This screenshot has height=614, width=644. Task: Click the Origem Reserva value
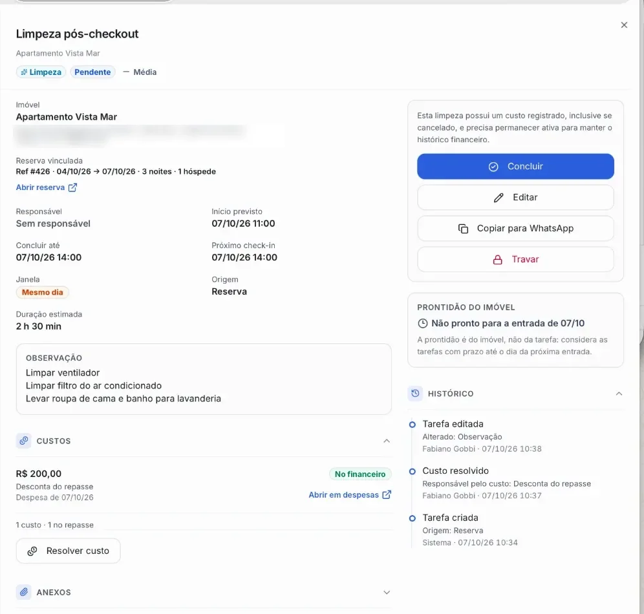coord(229,292)
